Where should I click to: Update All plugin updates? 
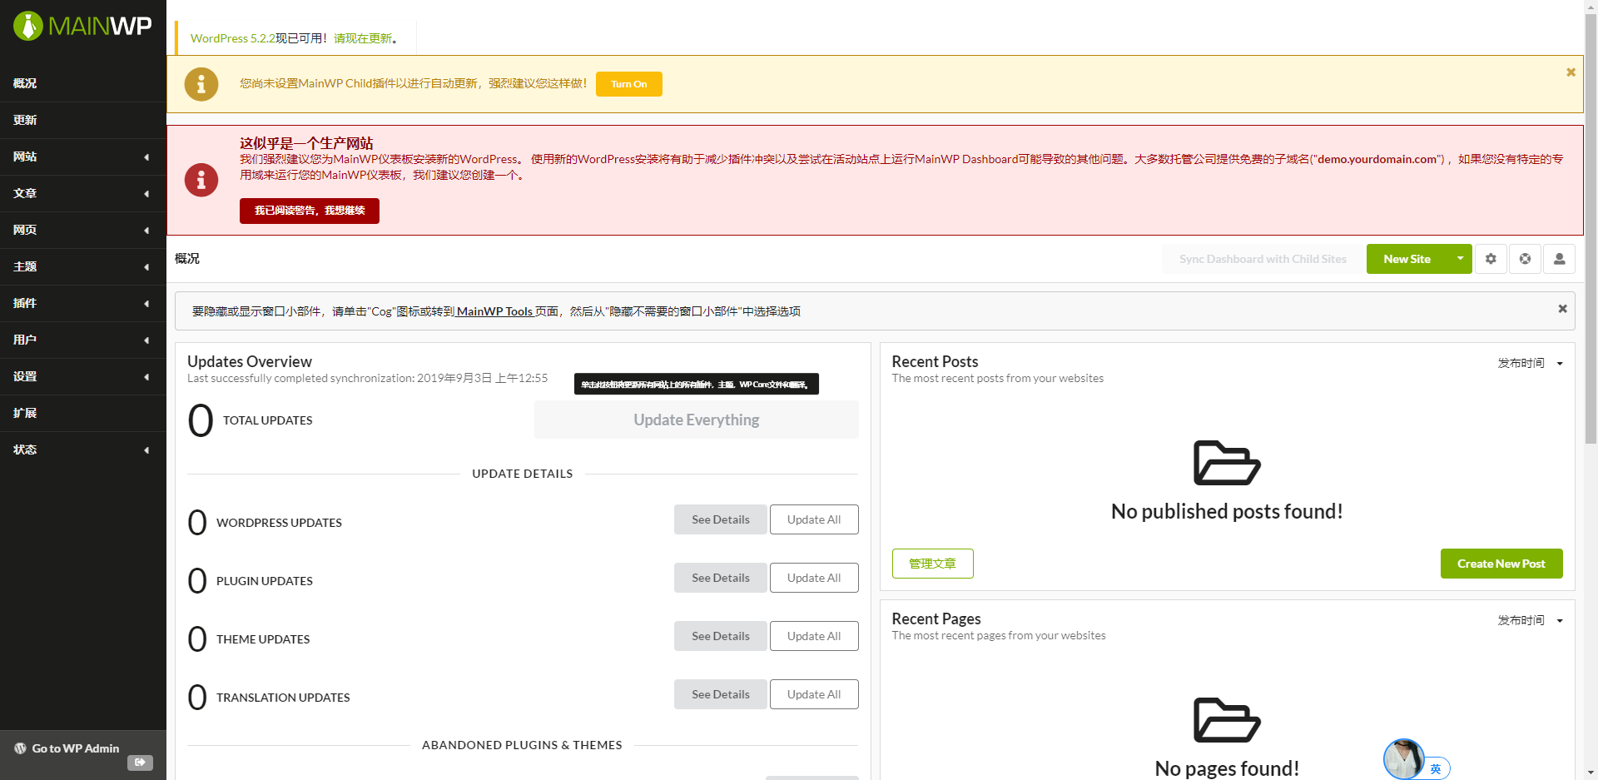point(814,578)
